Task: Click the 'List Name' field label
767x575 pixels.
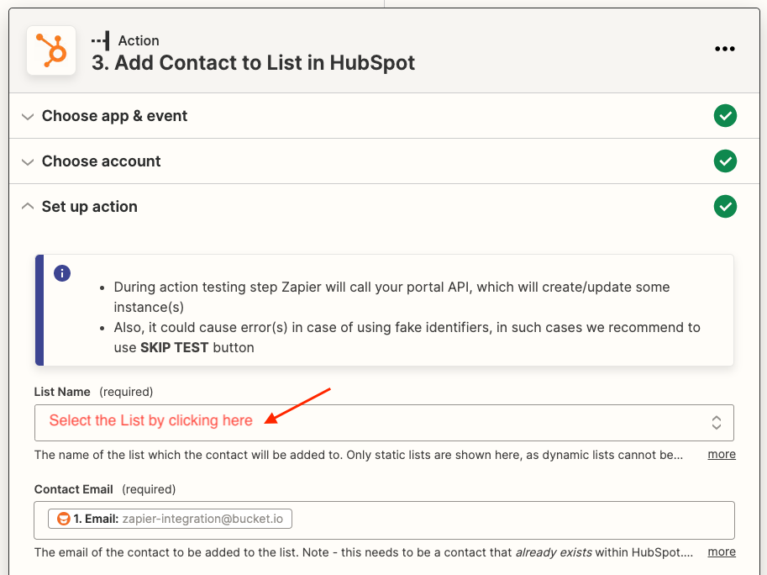Action: pyautogui.click(x=62, y=392)
